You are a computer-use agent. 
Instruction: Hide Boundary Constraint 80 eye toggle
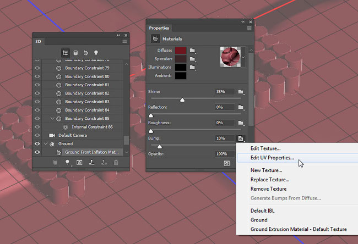click(37, 76)
